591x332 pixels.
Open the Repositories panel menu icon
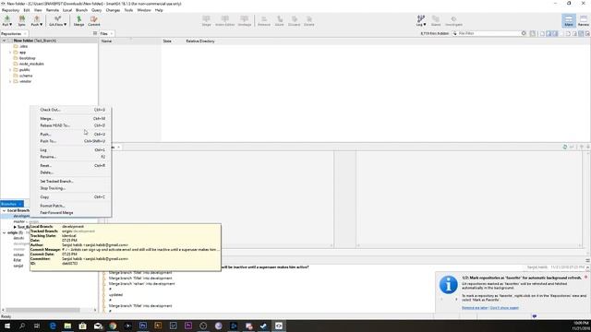coord(95,33)
